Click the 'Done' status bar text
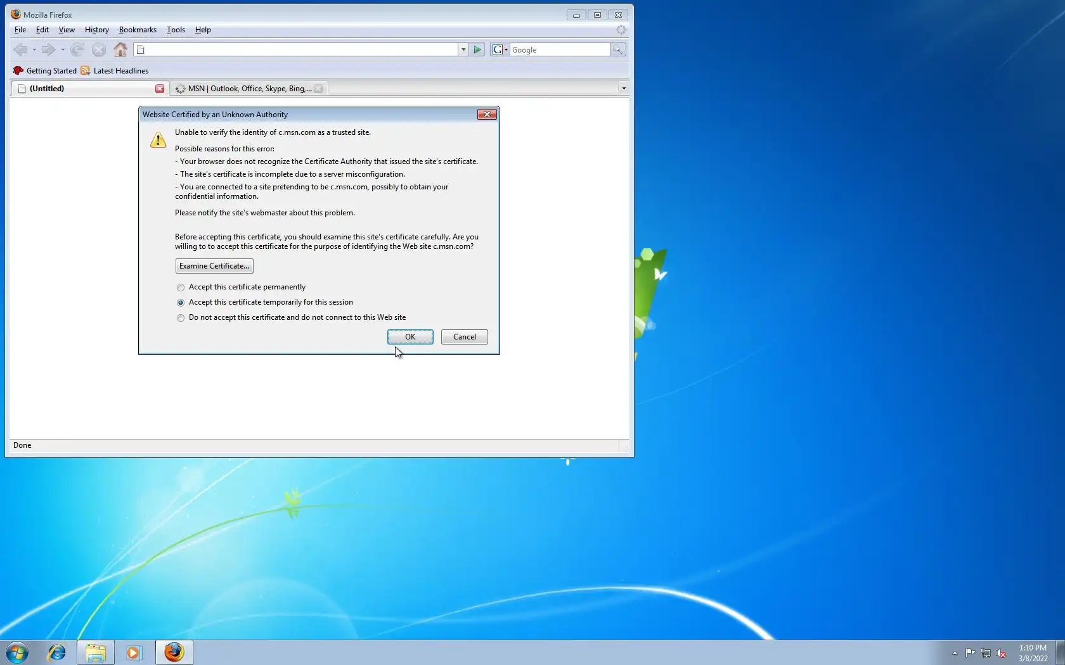The height and width of the screenshot is (665, 1065). [x=22, y=445]
